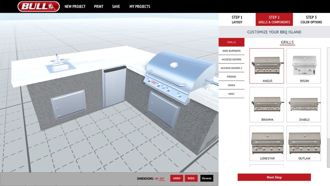This screenshot has height=186, width=330.
Task: Select the access door below the grill
Action: pos(164,110)
